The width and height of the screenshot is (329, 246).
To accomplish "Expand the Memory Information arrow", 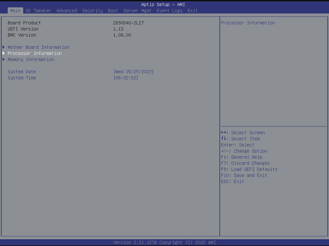I will coord(4,59).
